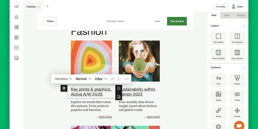Collapse the Content section
This screenshot has height=129, width=258.
tap(244, 68)
